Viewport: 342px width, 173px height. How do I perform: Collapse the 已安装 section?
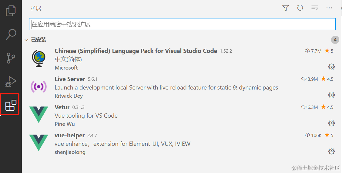[26, 40]
